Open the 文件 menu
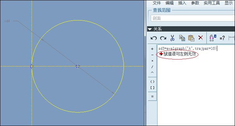 pos(157,3)
